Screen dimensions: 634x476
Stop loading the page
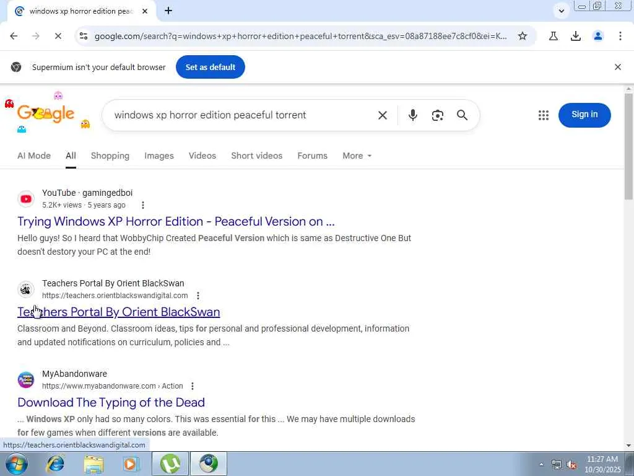(58, 36)
